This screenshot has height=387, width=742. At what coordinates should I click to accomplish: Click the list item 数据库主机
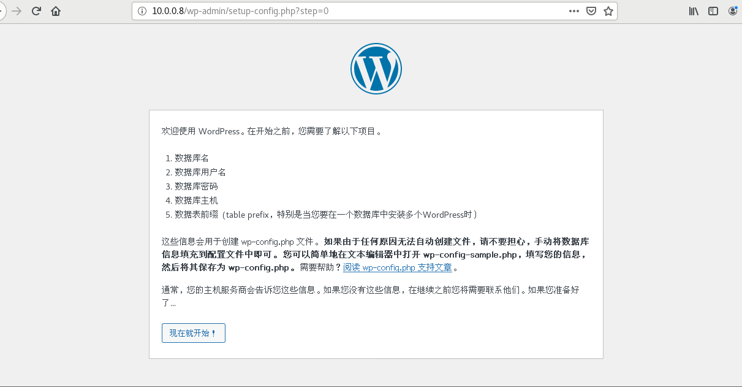point(196,201)
